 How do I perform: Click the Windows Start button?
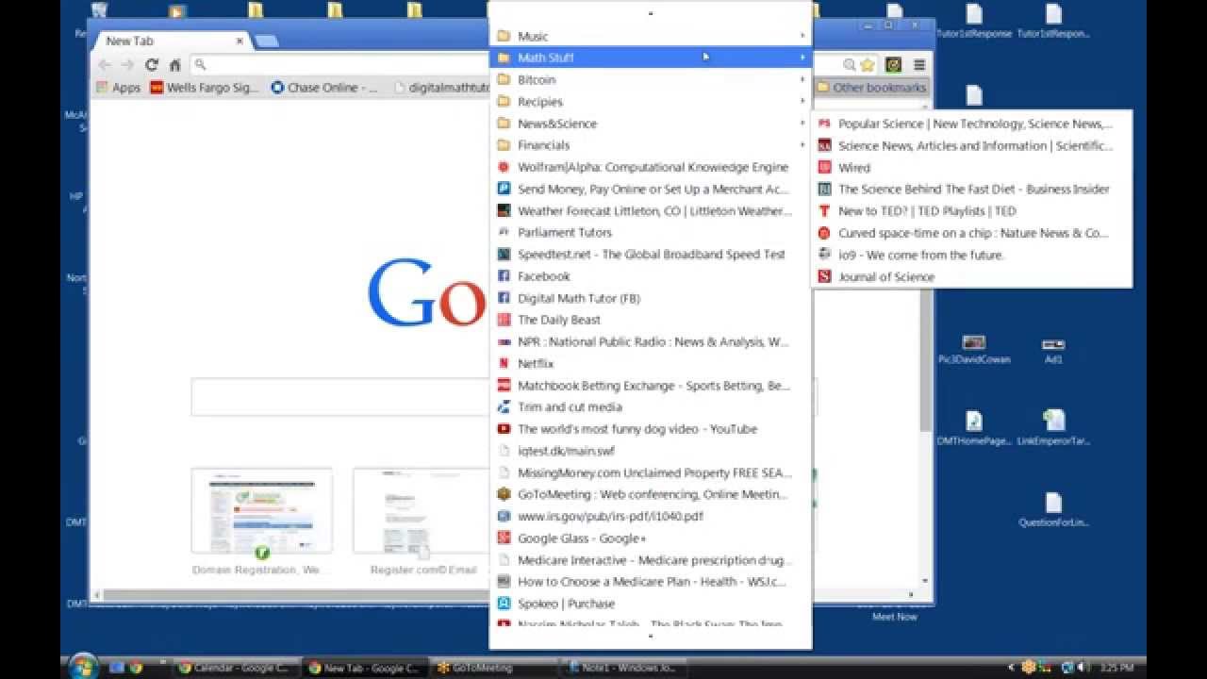coord(82,667)
